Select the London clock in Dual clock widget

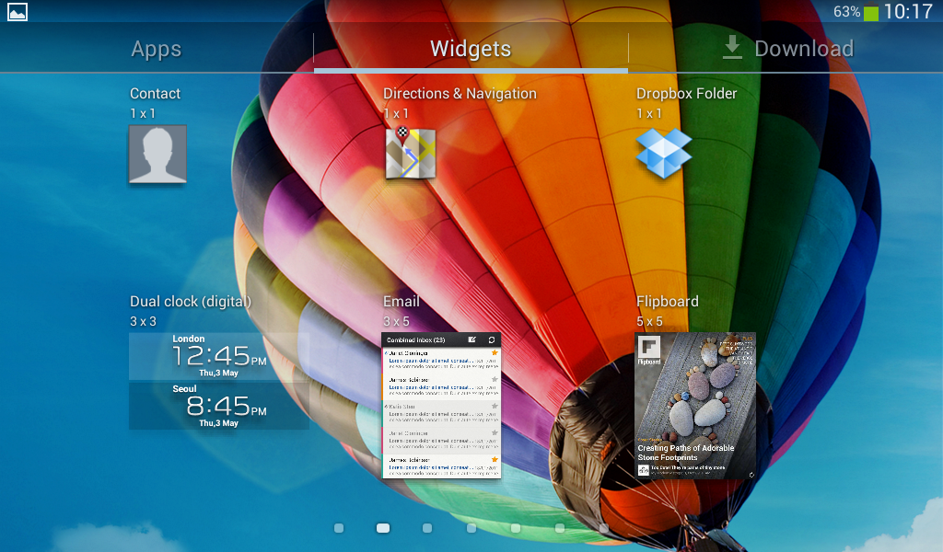(x=218, y=356)
